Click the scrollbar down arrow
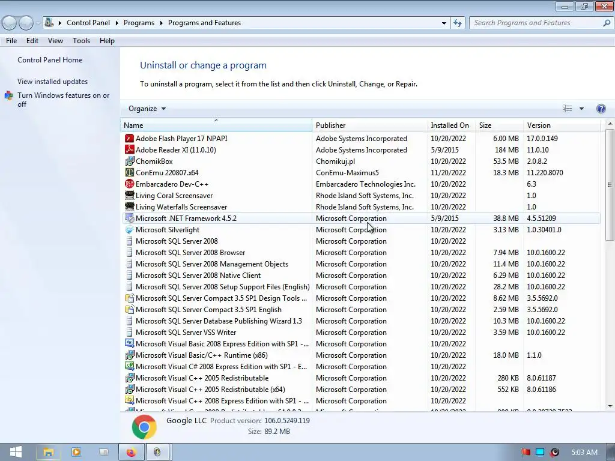The width and height of the screenshot is (615, 461). click(610, 406)
